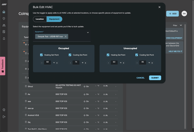The height and width of the screenshot is (132, 194).
Task: Click Help Me Fix It link
Action: click(x=175, y=52)
